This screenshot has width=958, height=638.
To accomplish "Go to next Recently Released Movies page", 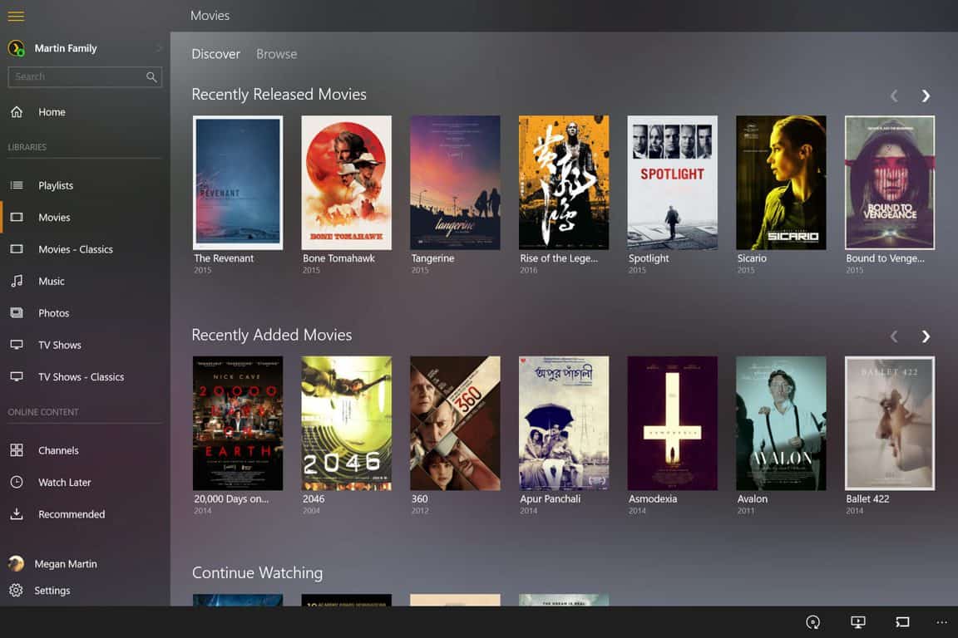I will [x=926, y=96].
